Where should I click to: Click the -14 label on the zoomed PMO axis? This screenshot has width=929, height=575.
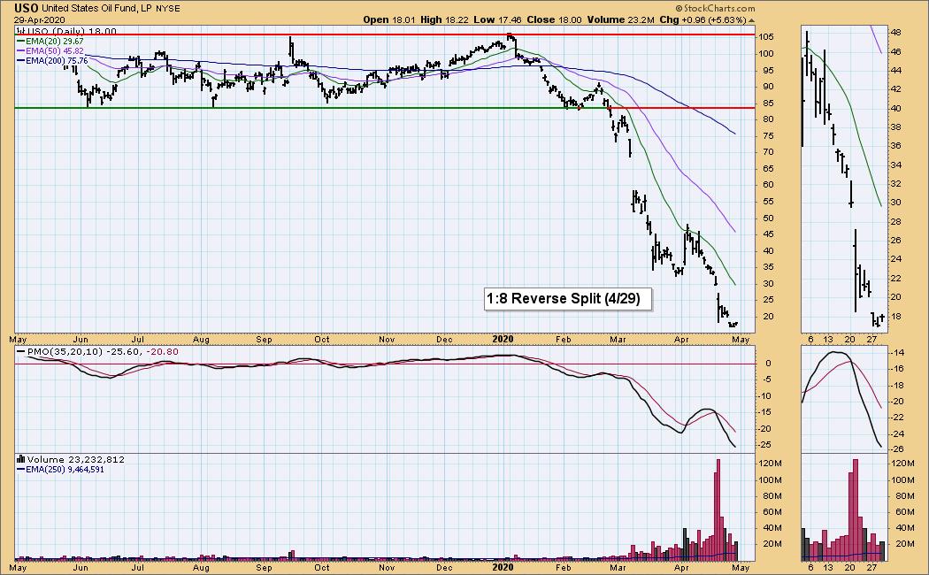point(896,352)
